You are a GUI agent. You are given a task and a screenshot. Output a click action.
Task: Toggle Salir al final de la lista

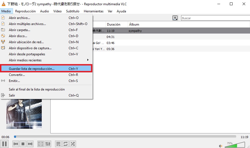[46, 89]
